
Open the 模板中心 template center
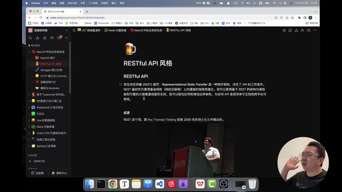[x=59, y=173]
